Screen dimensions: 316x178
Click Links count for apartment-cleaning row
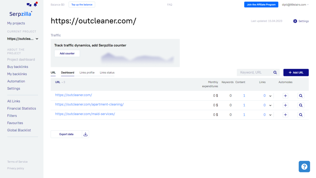264,105
